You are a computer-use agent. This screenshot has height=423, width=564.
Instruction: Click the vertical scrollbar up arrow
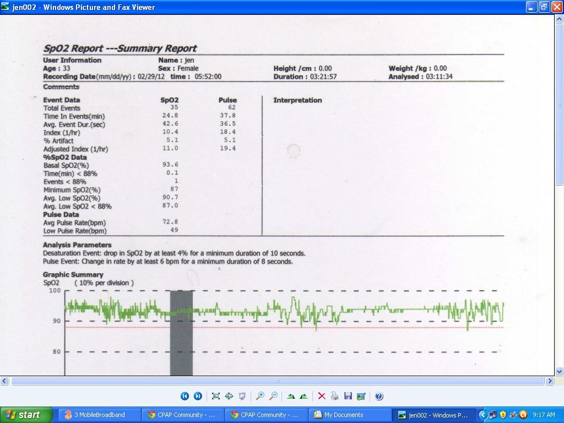pyautogui.click(x=560, y=19)
